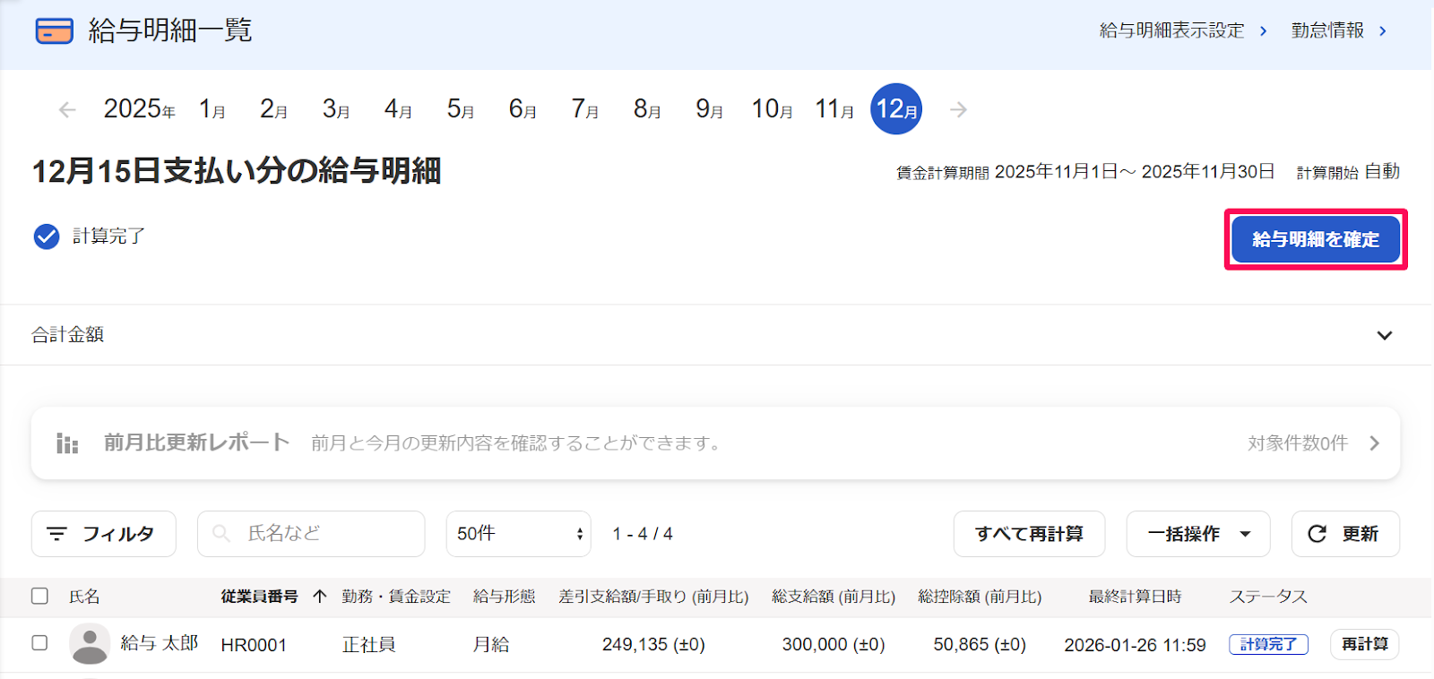Screen dimensions: 1434x679
Task: Click the blue 計算完了 checkmark icon
Action: [47, 236]
